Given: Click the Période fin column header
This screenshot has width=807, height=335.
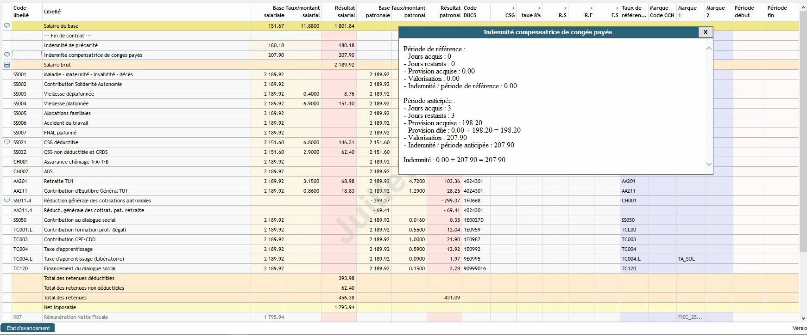Looking at the screenshot, I should coord(782,12).
